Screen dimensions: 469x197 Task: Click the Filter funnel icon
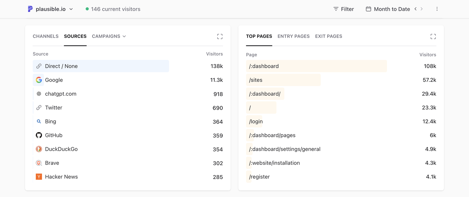coord(336,9)
